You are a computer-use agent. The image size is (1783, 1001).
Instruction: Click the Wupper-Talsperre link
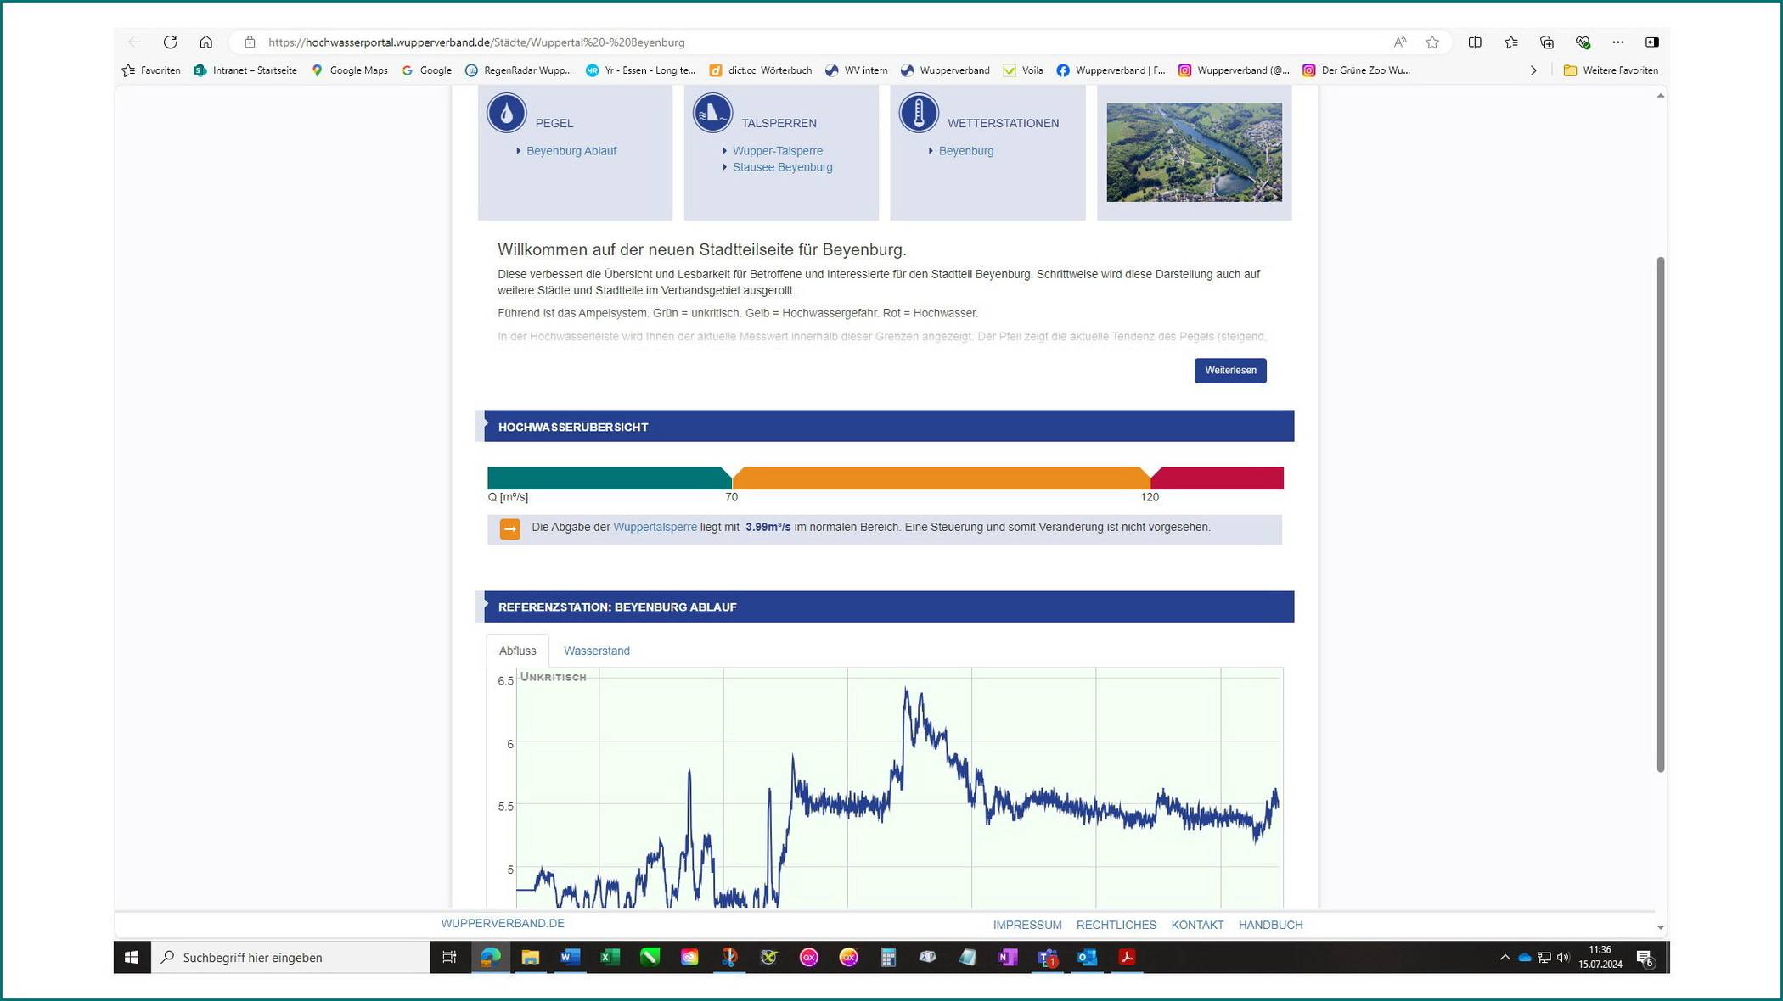click(777, 151)
